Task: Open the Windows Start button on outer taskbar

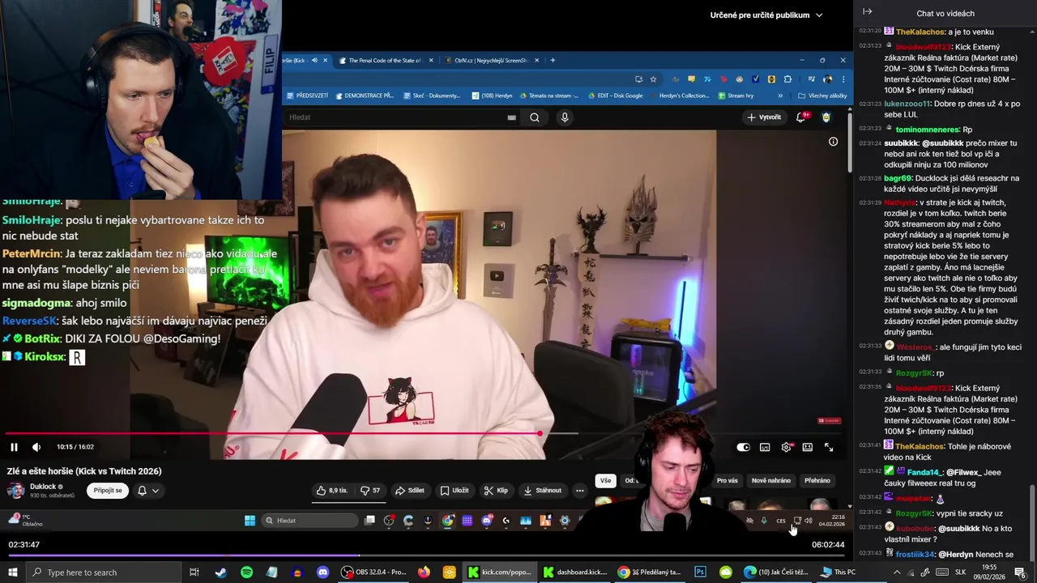Action: (x=13, y=572)
